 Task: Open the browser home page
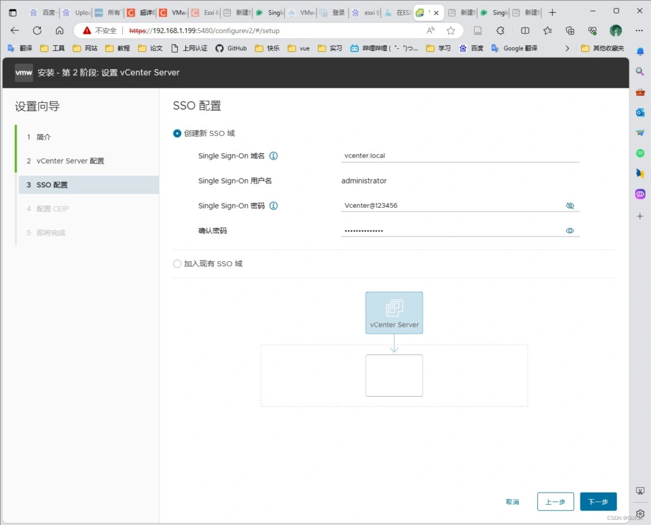59,31
